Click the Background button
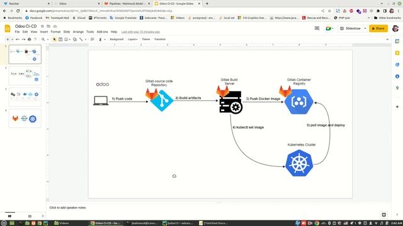This screenshot has width=403, height=226. click(x=116, y=39)
